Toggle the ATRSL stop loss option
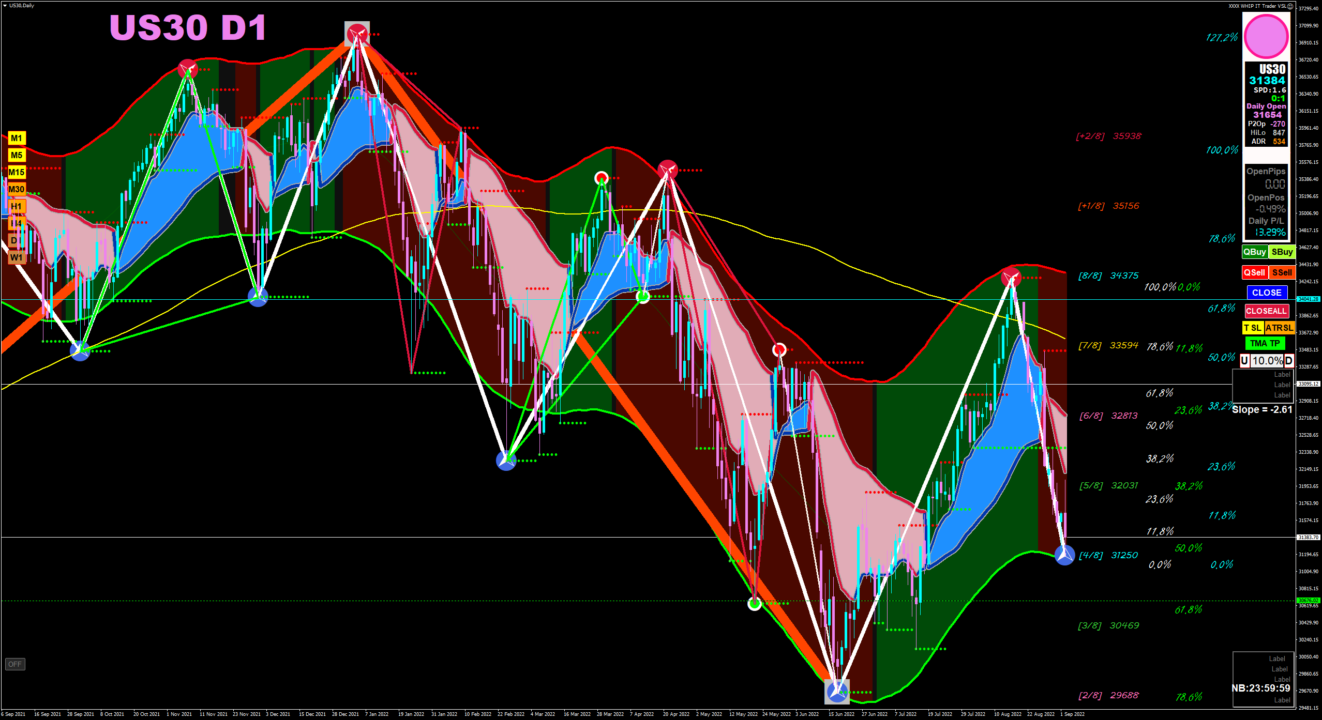The height and width of the screenshot is (720, 1322). 1279,328
